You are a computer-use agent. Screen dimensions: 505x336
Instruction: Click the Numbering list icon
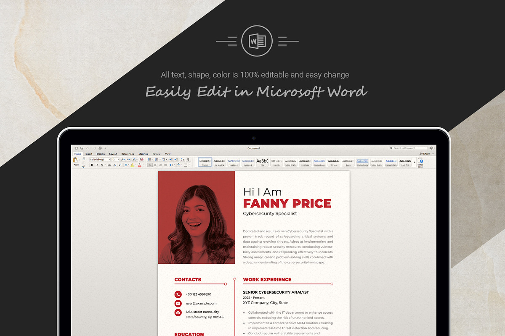[x=157, y=160]
